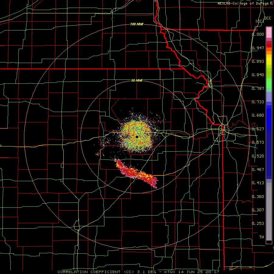The image size is (274, 274).
Task: Select the gray lower segment of color bar
Action: click(x=269, y=212)
